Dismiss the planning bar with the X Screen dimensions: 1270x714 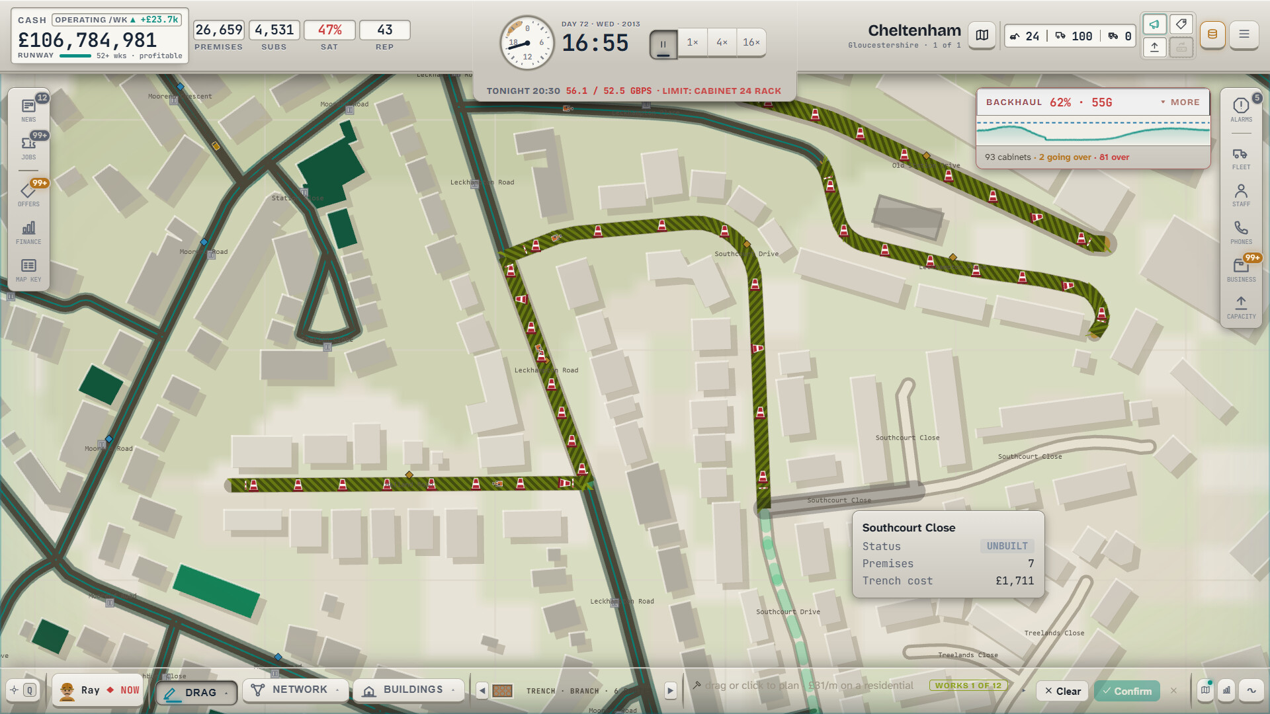tap(1173, 691)
